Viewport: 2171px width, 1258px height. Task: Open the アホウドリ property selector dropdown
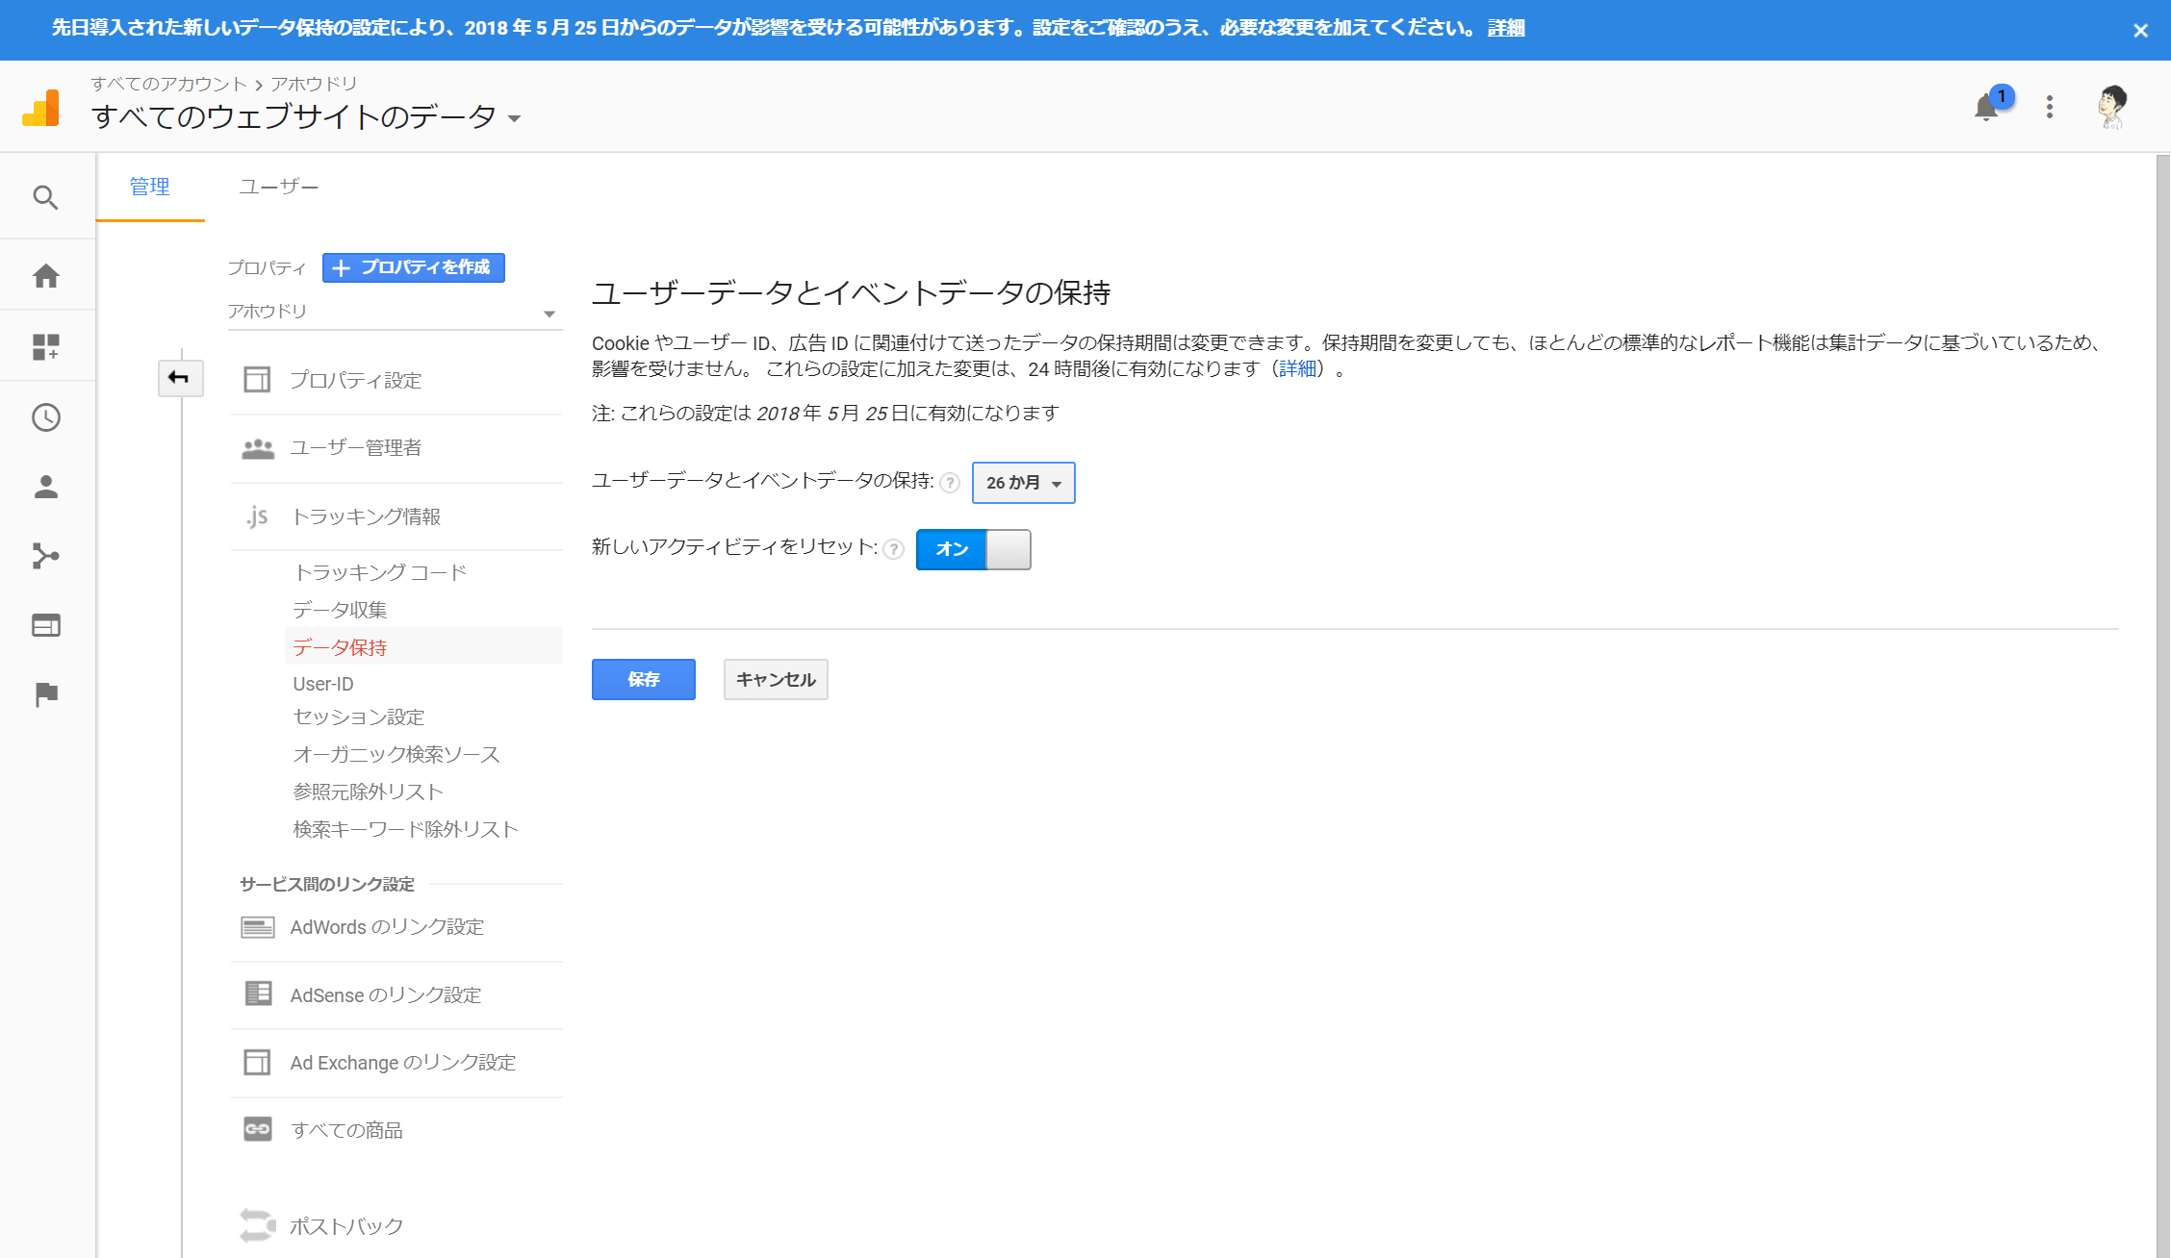tap(394, 312)
